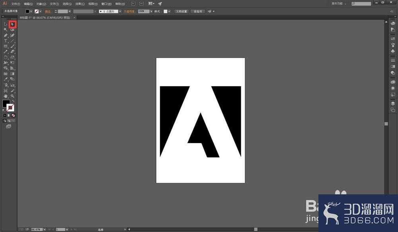
Task: Select the Rectangle tool
Action: pos(5,46)
